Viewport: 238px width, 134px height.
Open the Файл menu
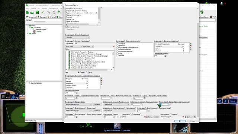coord(28,9)
